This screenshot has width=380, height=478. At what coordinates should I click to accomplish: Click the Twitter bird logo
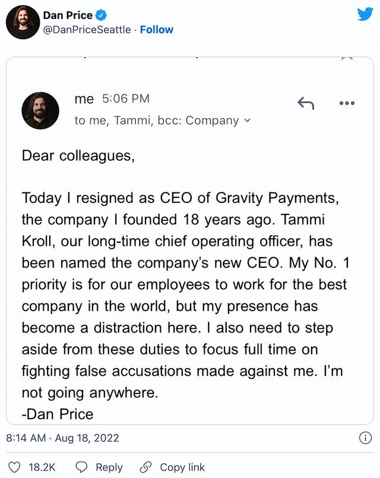coord(365,14)
